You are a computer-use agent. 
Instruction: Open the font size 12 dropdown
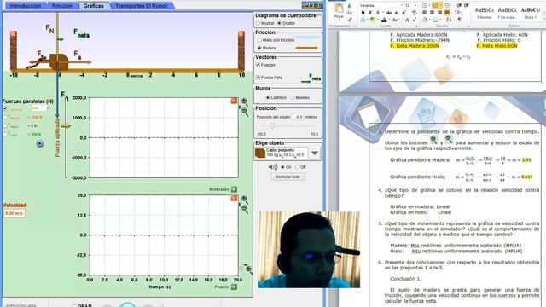coord(415,6)
